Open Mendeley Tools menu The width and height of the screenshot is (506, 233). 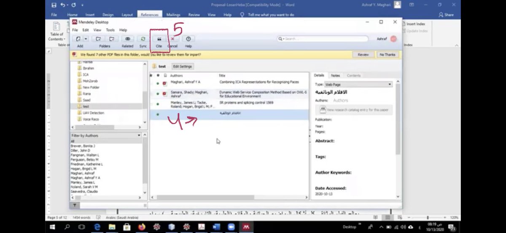click(110, 30)
